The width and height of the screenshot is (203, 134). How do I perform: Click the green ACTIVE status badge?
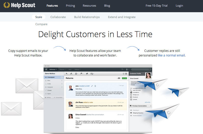click(124, 78)
